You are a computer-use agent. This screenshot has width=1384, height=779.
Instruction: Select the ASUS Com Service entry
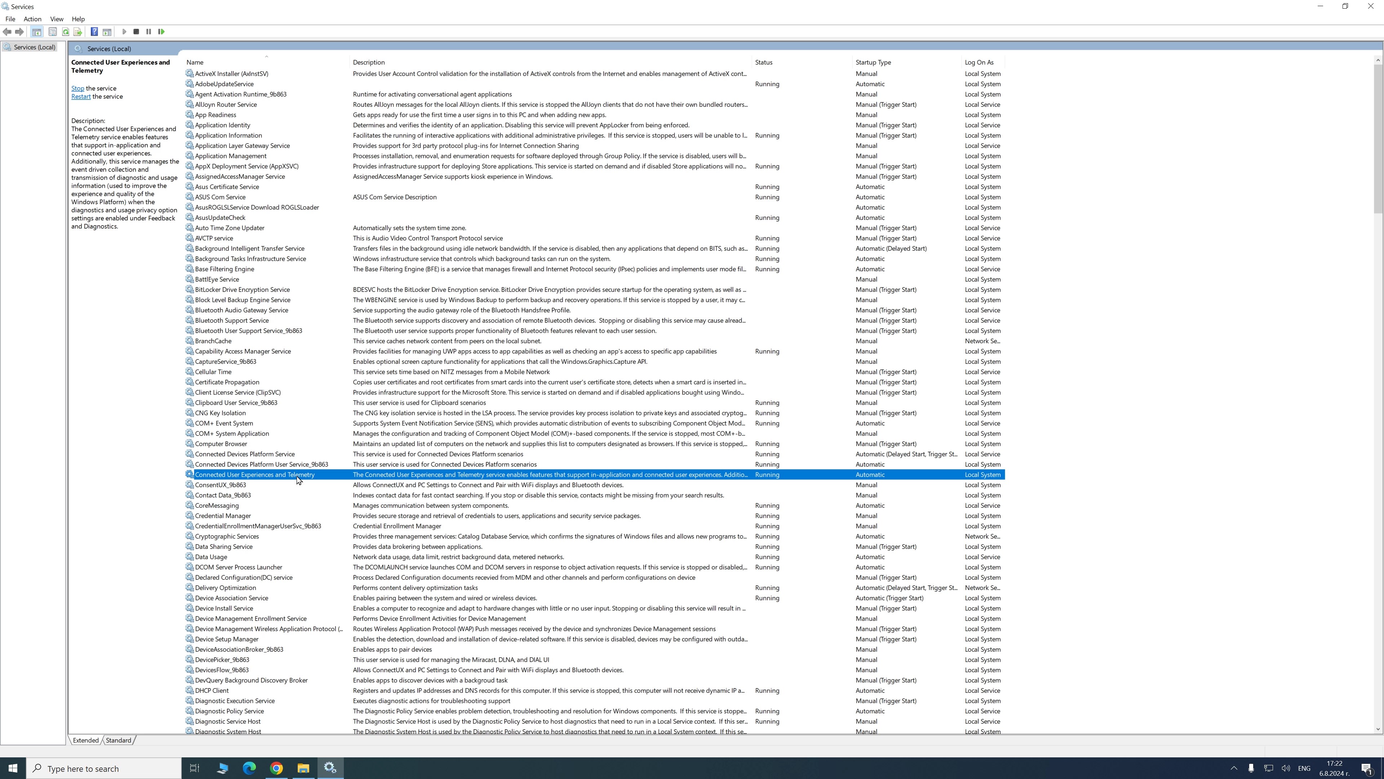pos(594,197)
